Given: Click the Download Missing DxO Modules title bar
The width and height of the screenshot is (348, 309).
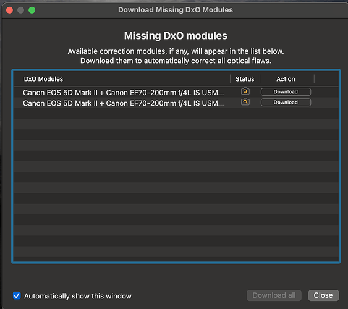Looking at the screenshot, I should [176, 10].
